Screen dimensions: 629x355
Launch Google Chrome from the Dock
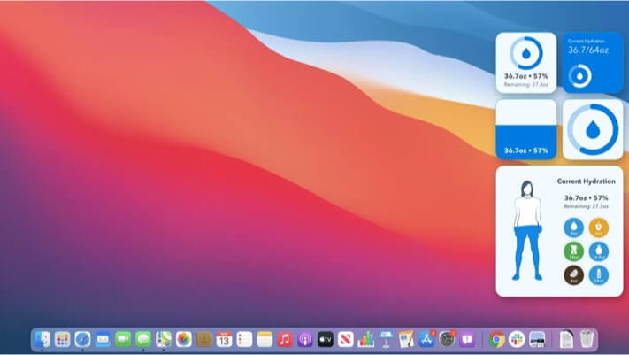pyautogui.click(x=496, y=340)
